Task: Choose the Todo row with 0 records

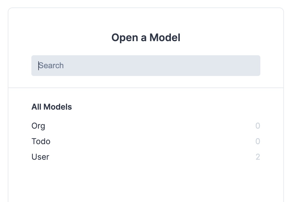Action: click(41, 142)
